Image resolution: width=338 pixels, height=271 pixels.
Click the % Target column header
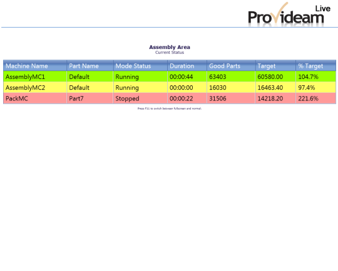click(x=316, y=66)
